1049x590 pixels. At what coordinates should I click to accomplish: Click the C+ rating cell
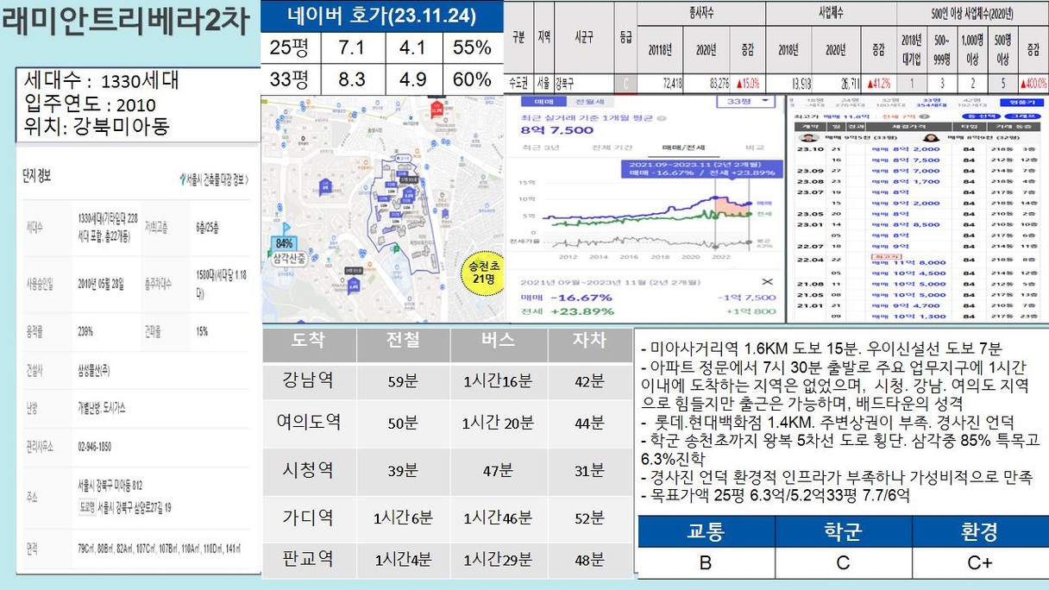979,562
